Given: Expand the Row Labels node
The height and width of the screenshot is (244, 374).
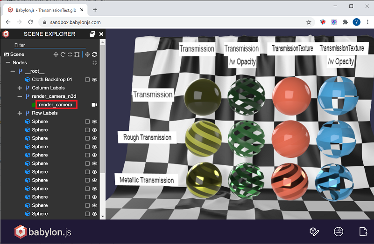Looking at the screenshot, I should pyautogui.click(x=20, y=113).
